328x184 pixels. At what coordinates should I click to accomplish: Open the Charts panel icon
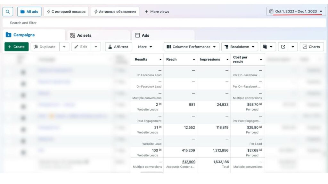[x=306, y=47]
